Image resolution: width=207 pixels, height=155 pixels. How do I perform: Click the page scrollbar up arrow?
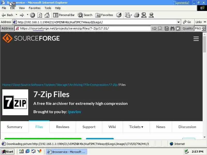coord(205,34)
